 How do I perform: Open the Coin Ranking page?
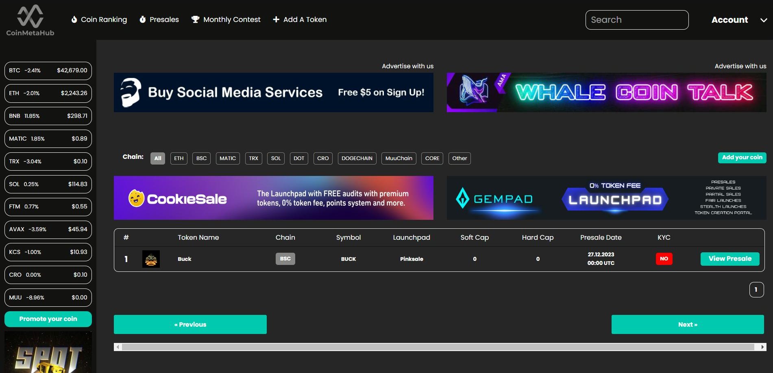pyautogui.click(x=104, y=20)
